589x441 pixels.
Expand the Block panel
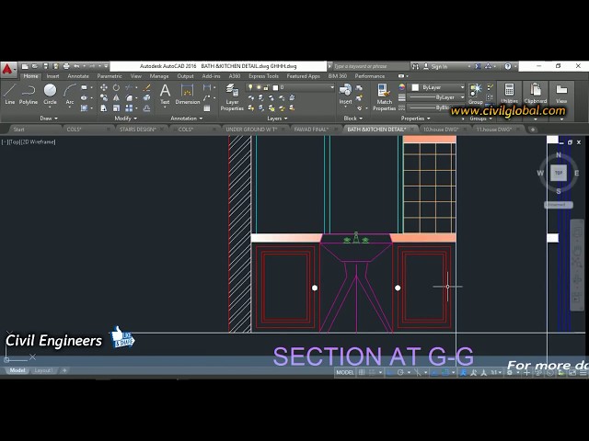pyautogui.click(x=353, y=119)
